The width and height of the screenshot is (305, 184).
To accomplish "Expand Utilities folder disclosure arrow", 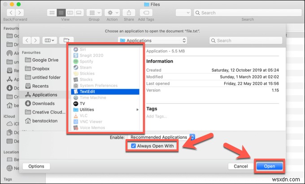I will click(x=138, y=110).
